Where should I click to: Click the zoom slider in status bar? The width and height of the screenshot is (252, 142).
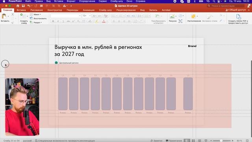(x=222, y=140)
